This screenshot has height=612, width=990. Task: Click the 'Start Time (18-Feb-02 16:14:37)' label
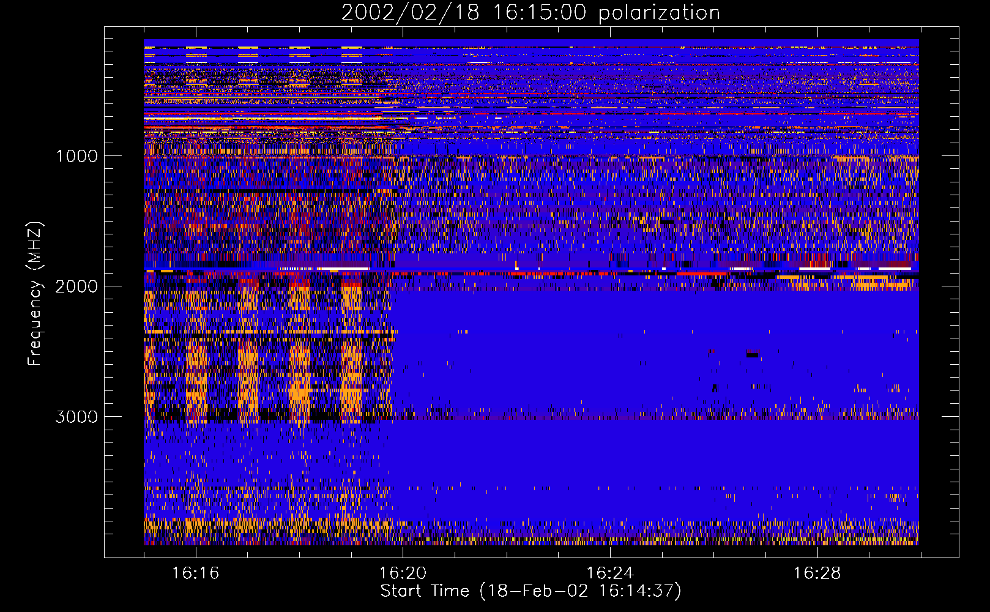(x=530, y=591)
